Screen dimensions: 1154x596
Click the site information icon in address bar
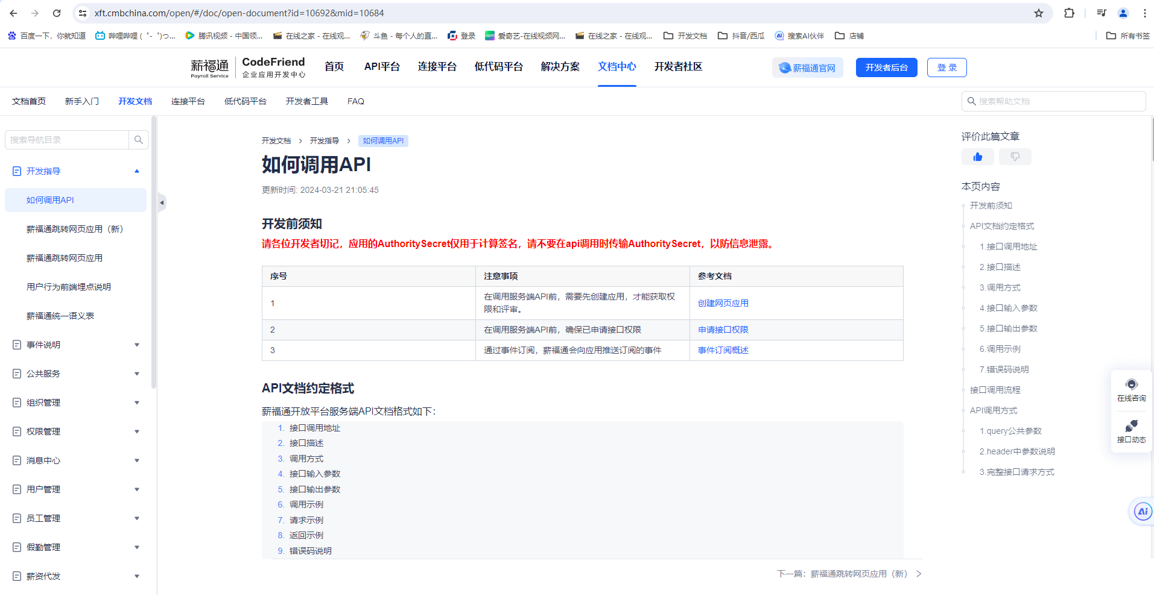83,13
